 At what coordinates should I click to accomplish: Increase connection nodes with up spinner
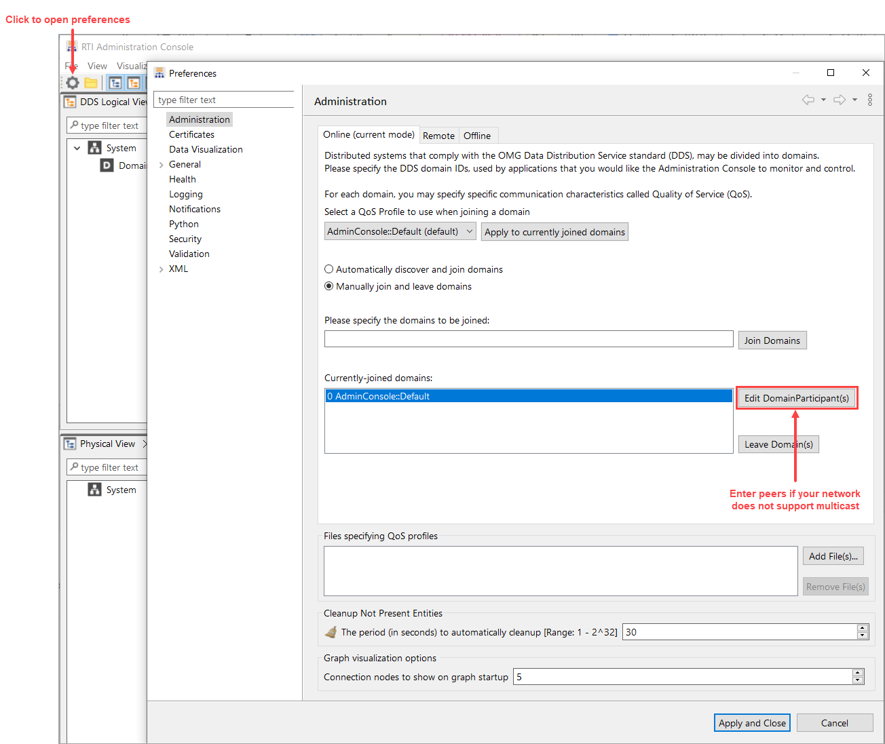pyautogui.click(x=858, y=673)
